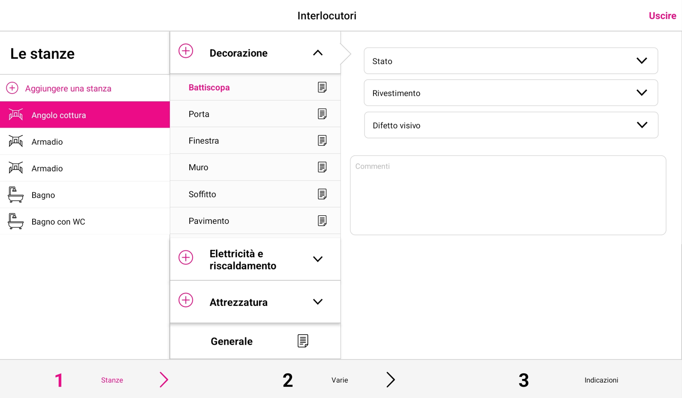Collapse the Decorazione section chevron
The height and width of the screenshot is (398, 682).
pyautogui.click(x=318, y=53)
